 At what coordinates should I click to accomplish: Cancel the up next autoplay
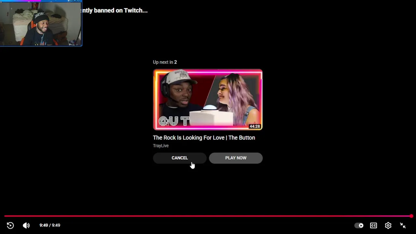180,158
